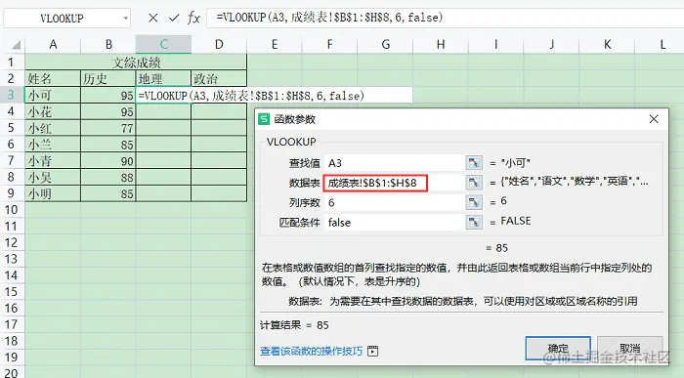This screenshot has width=684, height=378.
Task: Close the 函数参数 dialog
Action: 654,119
